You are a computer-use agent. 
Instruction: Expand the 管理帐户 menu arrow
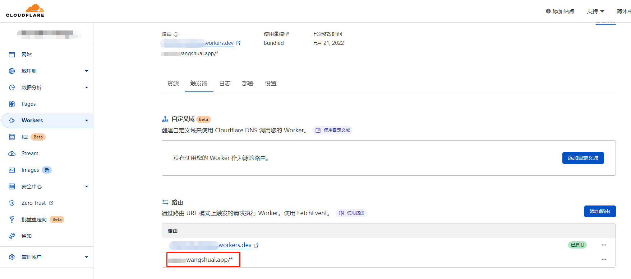(x=87, y=257)
